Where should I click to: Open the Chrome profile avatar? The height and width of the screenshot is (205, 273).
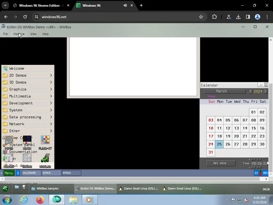coord(258,17)
